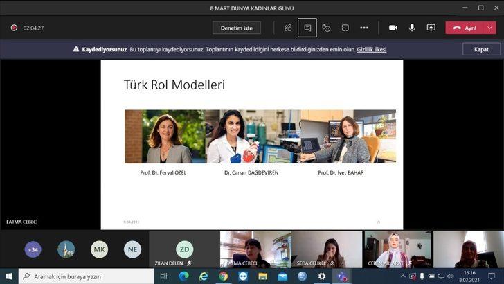The image size is (504, 284).
Task: Open Task View on taskbar
Action: click(164, 276)
